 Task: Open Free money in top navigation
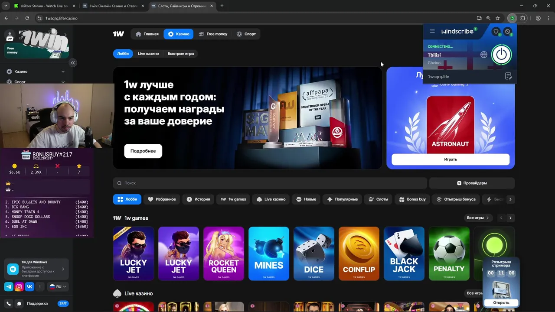tap(213, 34)
